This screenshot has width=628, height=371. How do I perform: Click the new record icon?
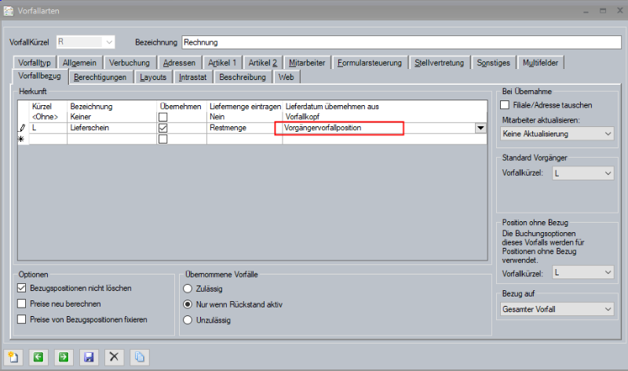point(13,357)
